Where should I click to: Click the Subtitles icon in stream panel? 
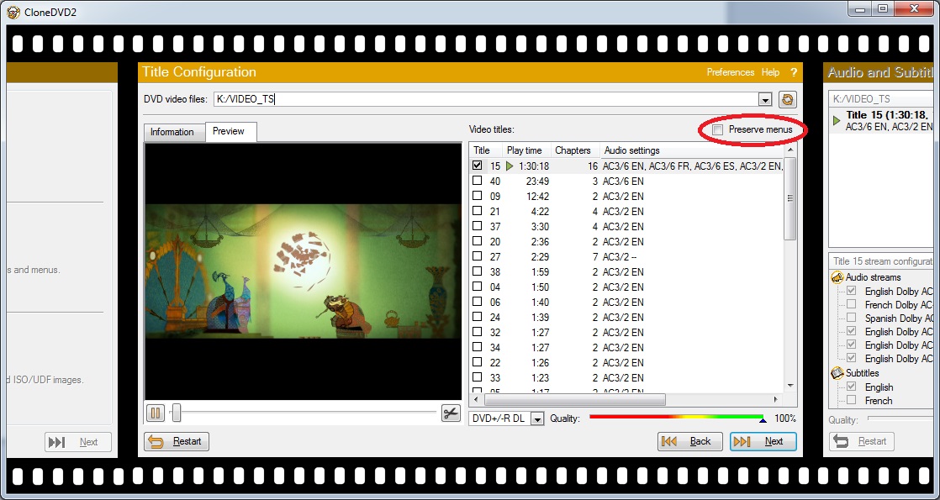click(837, 373)
